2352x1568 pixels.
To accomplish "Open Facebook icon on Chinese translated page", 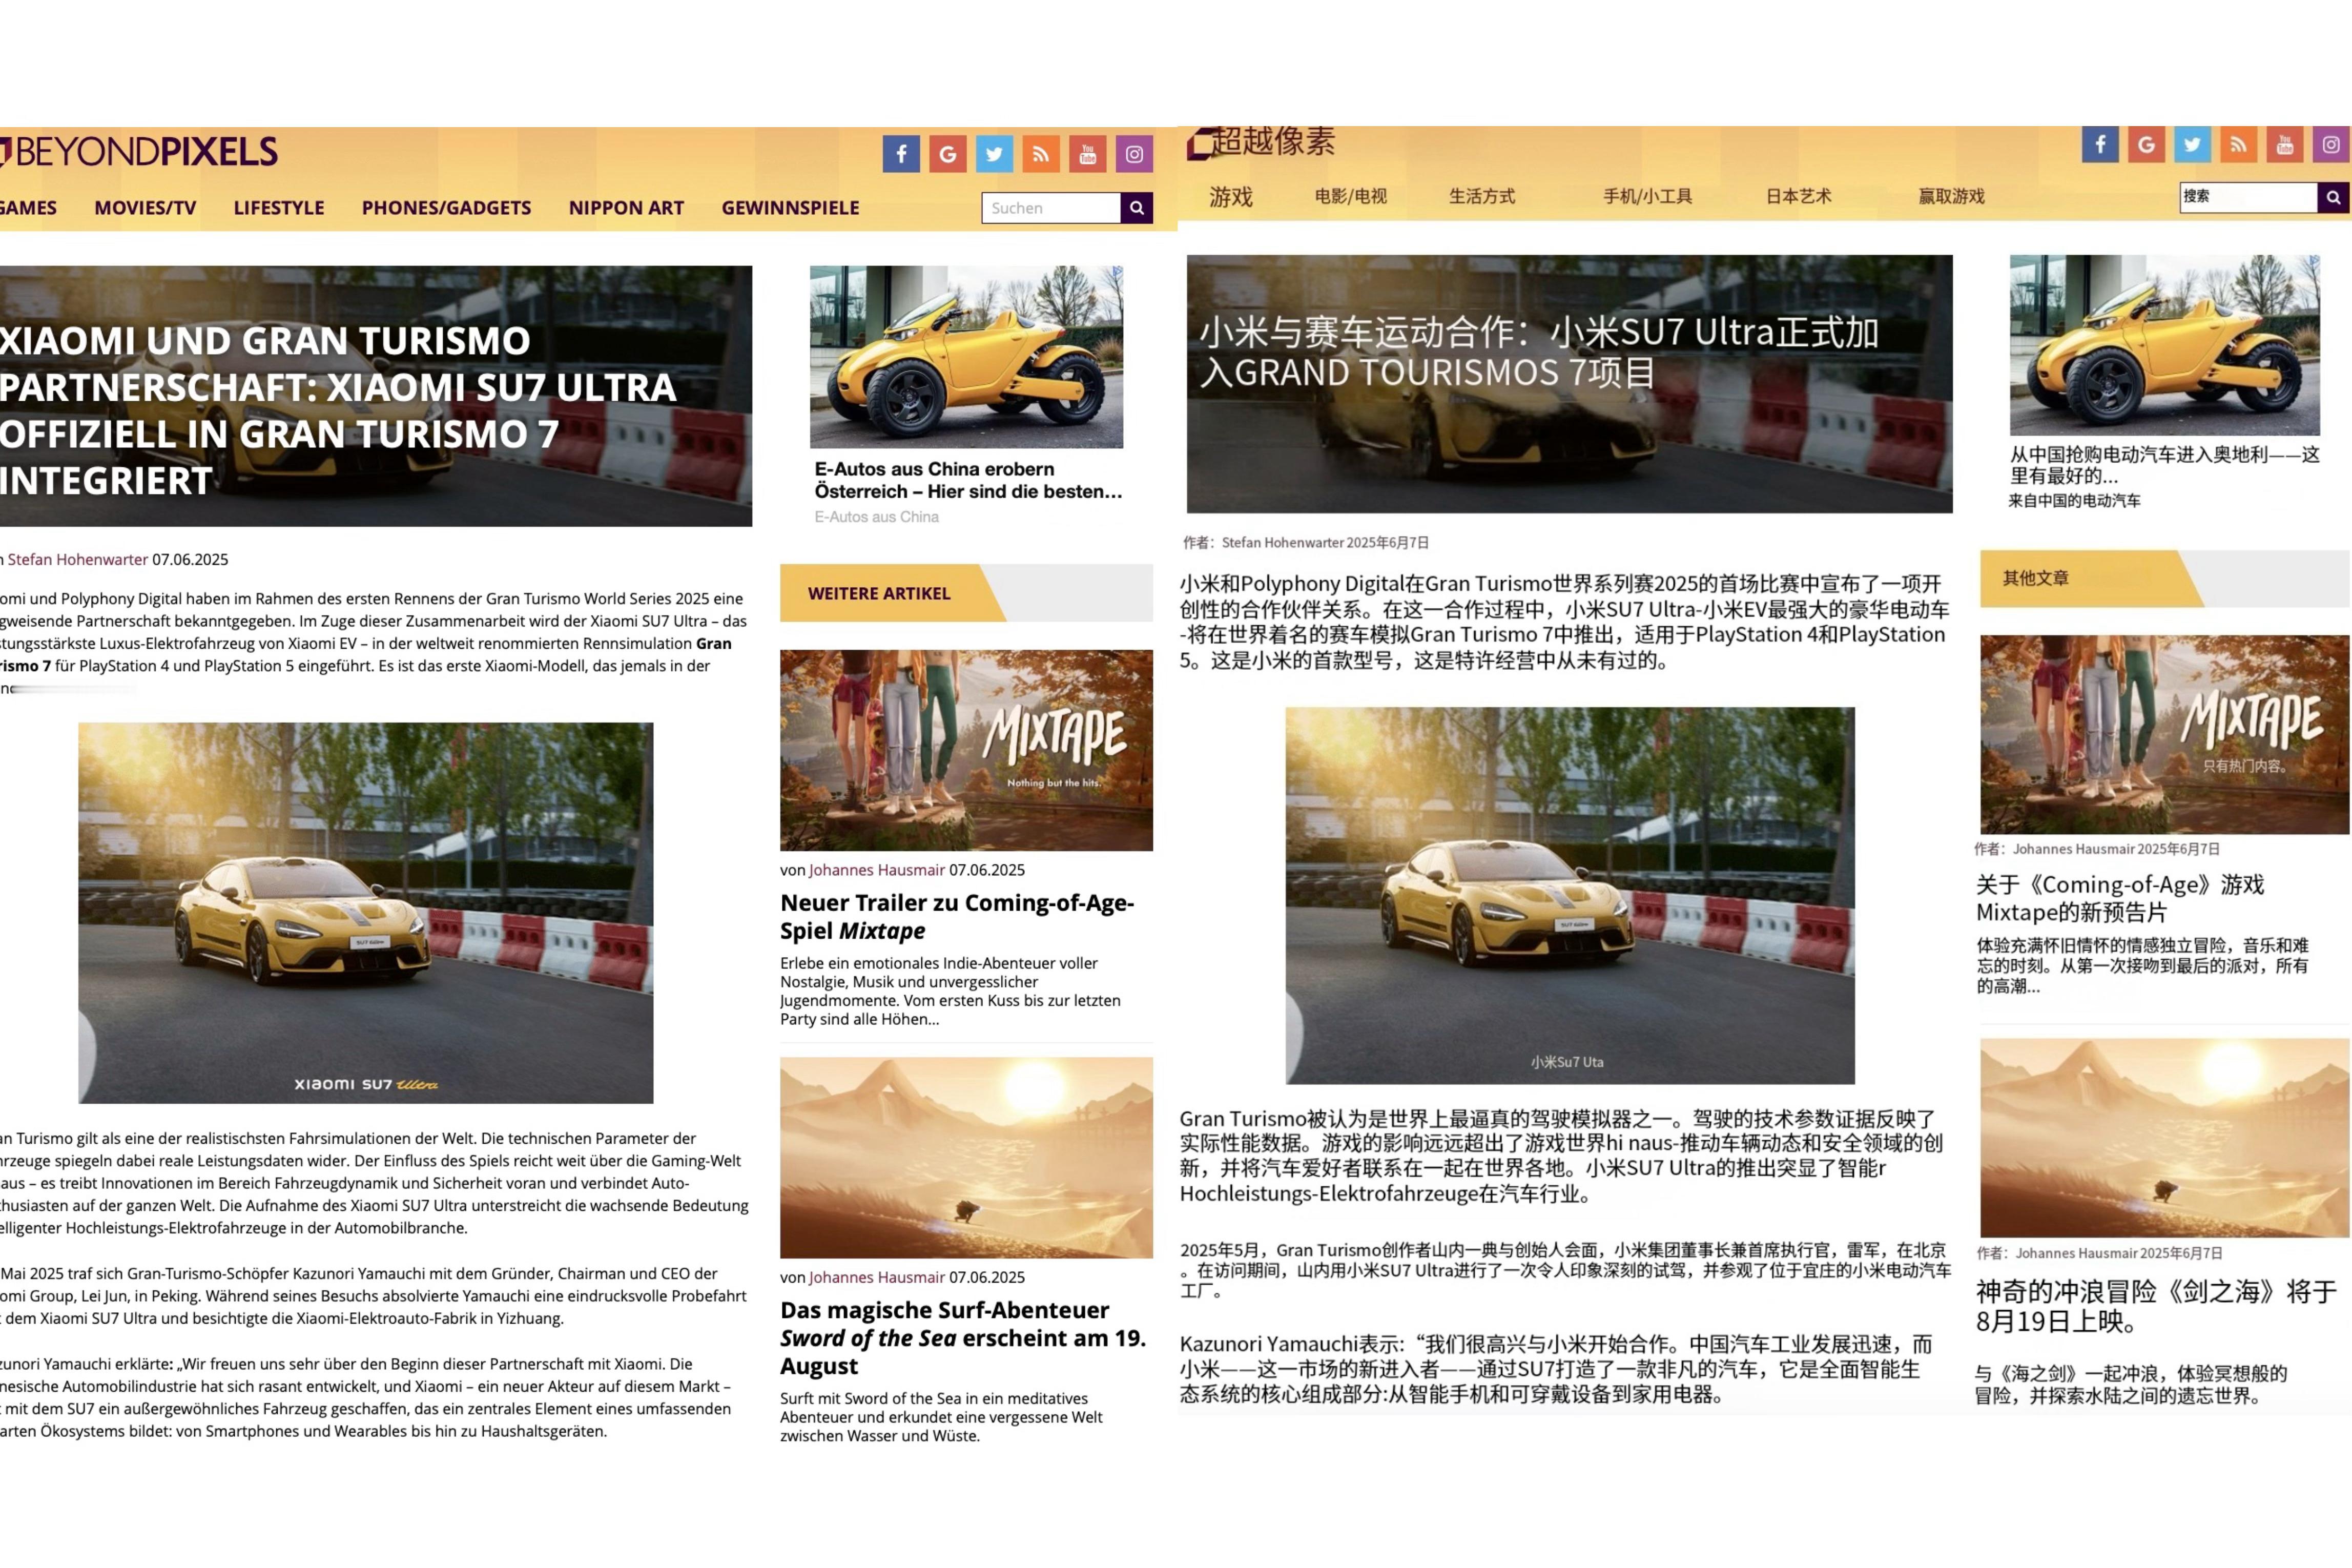I will coord(2100,145).
